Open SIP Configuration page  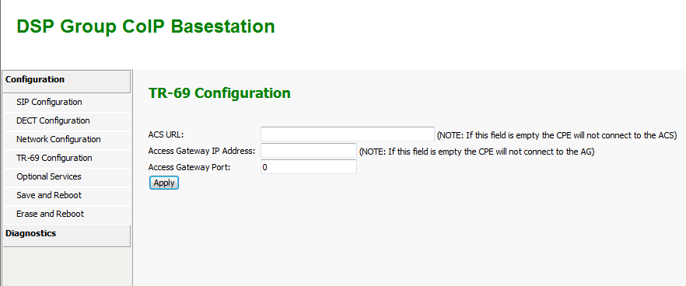pyautogui.click(x=67, y=103)
